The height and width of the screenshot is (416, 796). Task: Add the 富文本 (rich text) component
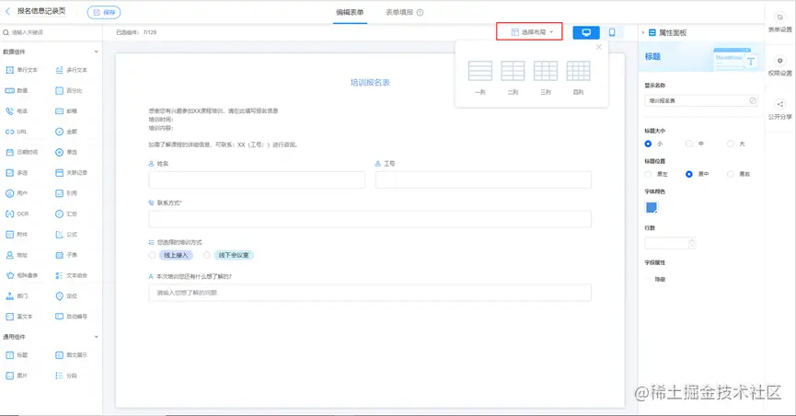(18, 317)
